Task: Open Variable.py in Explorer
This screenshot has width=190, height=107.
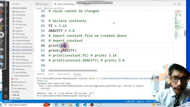Action: [20, 69]
